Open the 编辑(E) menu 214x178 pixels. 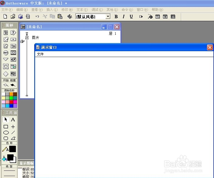click(22, 10)
